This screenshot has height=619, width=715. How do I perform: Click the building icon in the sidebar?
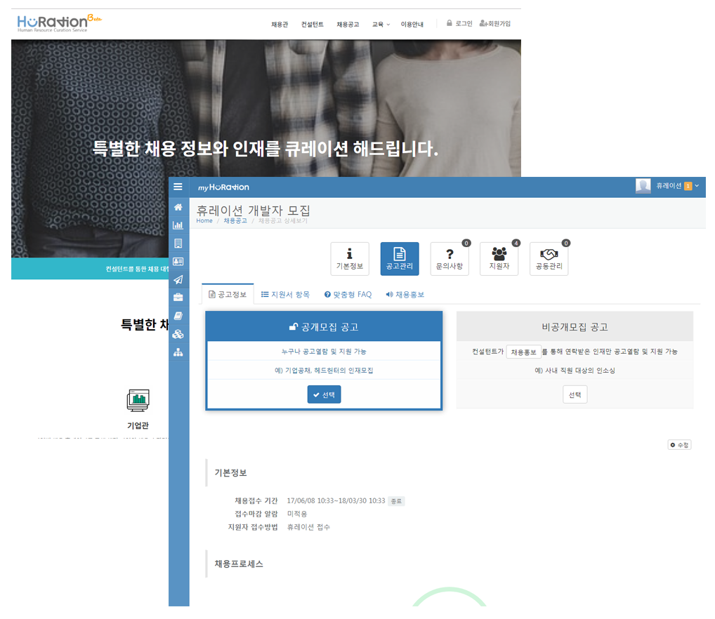(x=178, y=244)
